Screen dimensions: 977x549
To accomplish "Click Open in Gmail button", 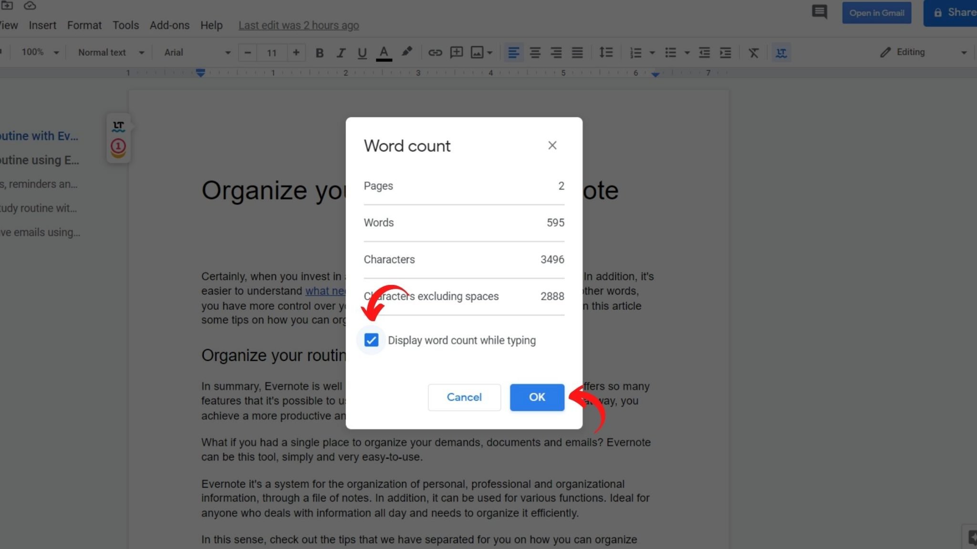I will point(876,13).
